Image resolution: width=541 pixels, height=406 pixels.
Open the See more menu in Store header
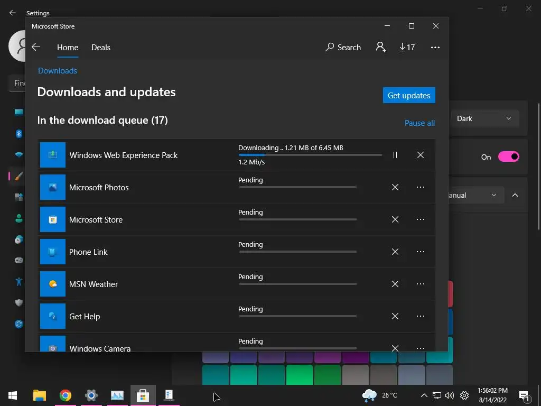(435, 47)
